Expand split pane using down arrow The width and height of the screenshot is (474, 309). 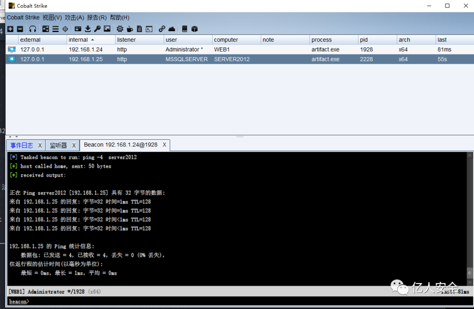click(16, 137)
